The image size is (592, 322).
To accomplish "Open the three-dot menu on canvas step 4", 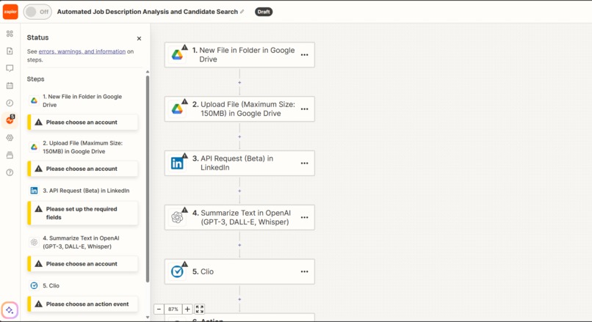I will 304,218.
